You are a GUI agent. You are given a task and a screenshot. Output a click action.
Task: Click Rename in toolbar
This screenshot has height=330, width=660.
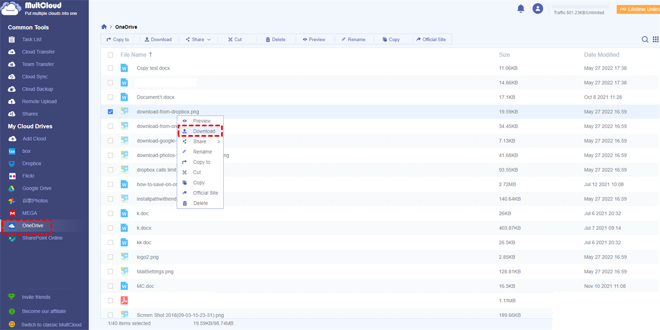coord(353,40)
